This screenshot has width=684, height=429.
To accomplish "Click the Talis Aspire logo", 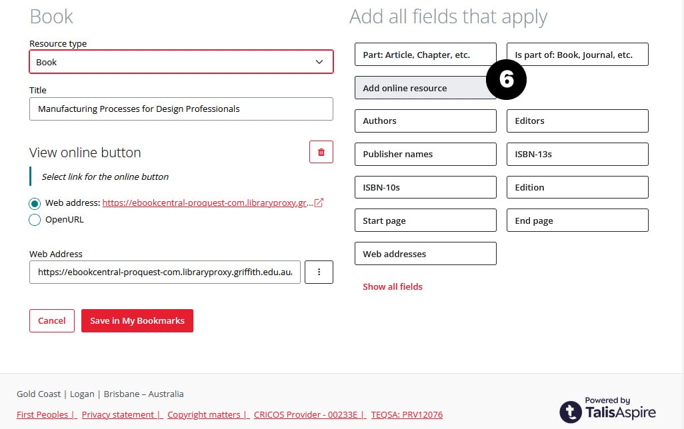I will pyautogui.click(x=607, y=408).
